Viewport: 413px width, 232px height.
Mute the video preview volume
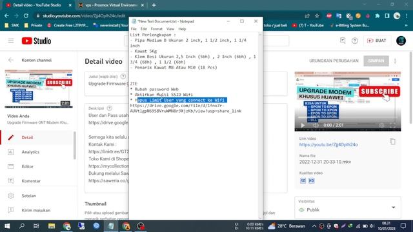pyautogui.click(x=316, y=125)
